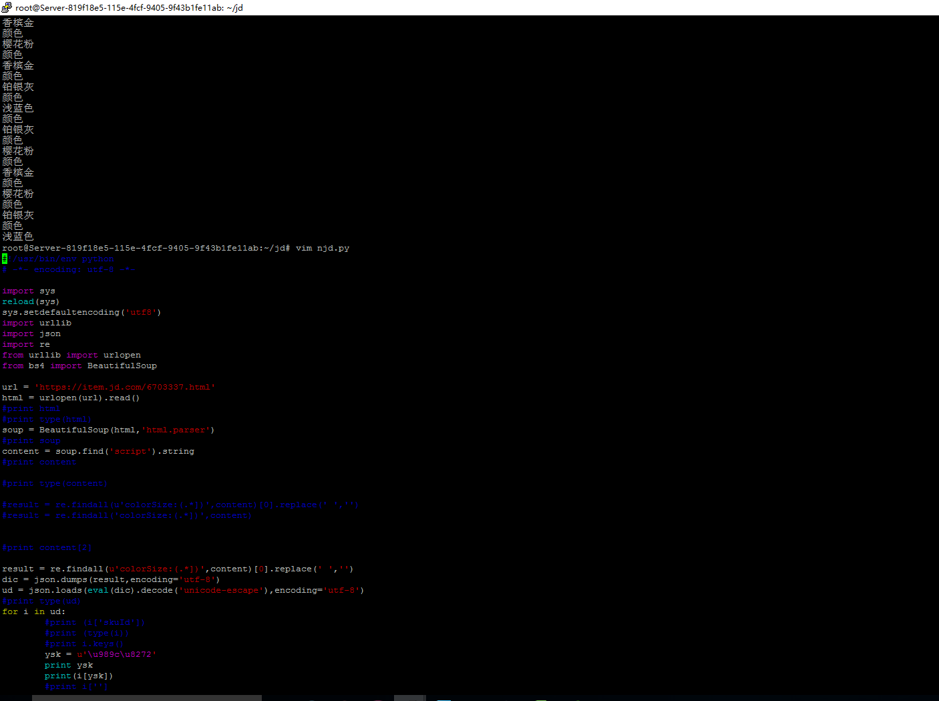939x701 pixels.
Task: Click the 'print ysk' line
Action: [x=69, y=666]
